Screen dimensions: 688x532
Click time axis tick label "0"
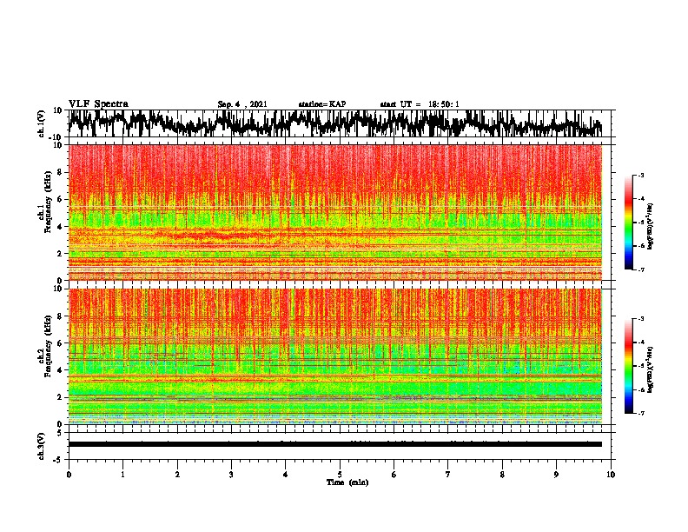pos(69,475)
